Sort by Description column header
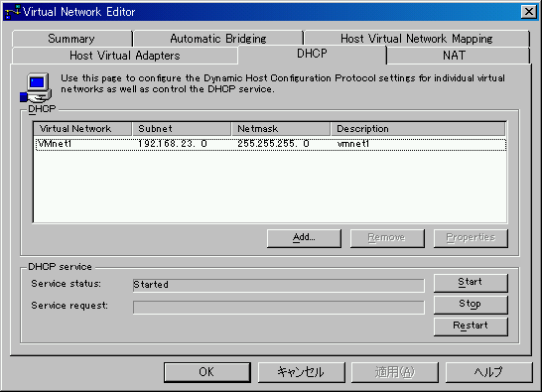The image size is (542, 392). 418,129
